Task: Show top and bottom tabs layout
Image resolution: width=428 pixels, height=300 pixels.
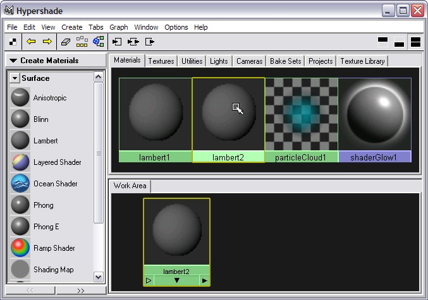Action: (x=415, y=42)
